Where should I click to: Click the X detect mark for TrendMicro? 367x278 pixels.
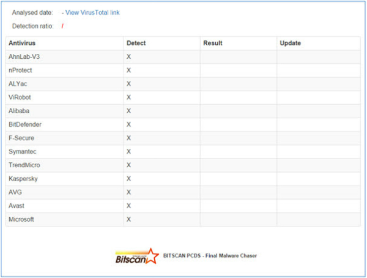point(128,165)
